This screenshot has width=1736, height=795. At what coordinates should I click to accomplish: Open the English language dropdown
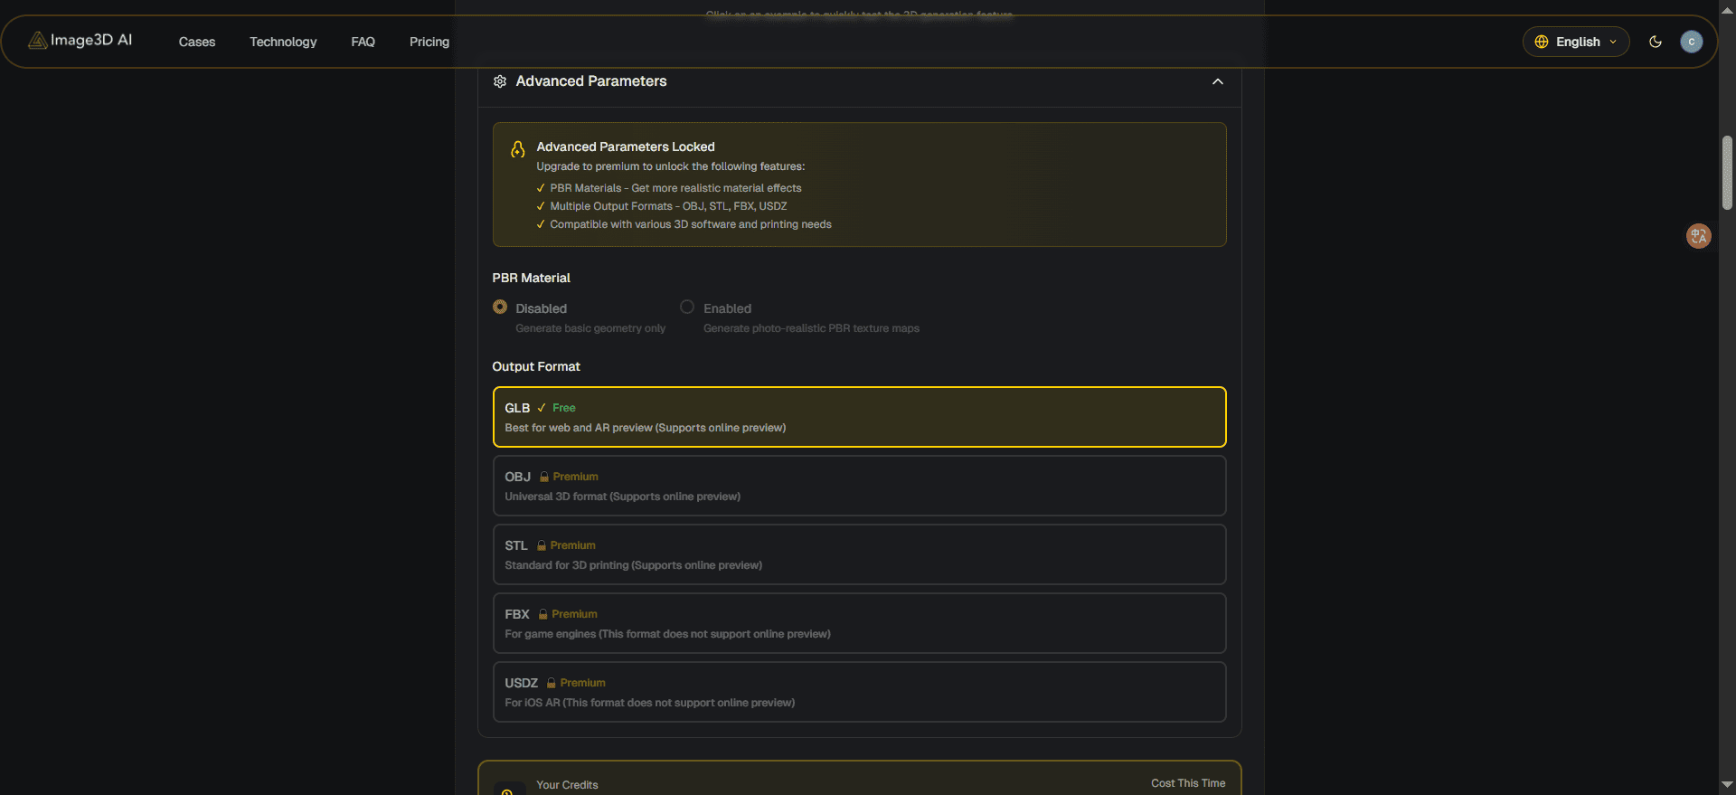1575,42
